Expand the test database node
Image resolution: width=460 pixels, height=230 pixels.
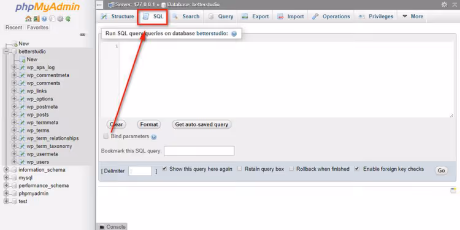[x=6, y=201]
